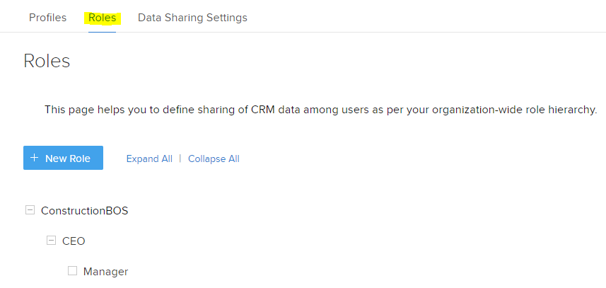The width and height of the screenshot is (606, 288).
Task: Select the Manager role name
Action: click(106, 272)
